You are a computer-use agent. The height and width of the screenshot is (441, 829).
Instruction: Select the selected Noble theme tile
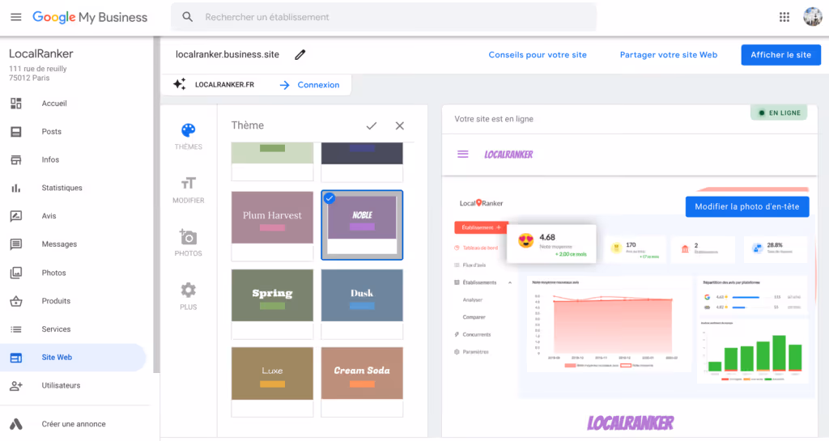[362, 226]
